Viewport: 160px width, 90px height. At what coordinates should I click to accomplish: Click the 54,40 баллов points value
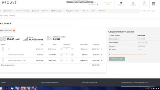[36, 39]
